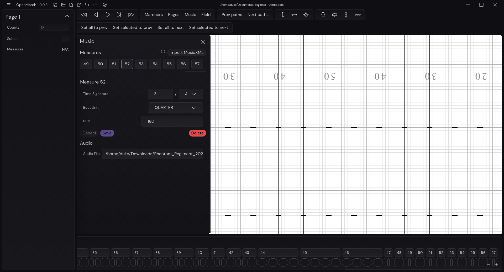Click the align vertically icon
This screenshot has height=272, width=504.
[x=323, y=15]
